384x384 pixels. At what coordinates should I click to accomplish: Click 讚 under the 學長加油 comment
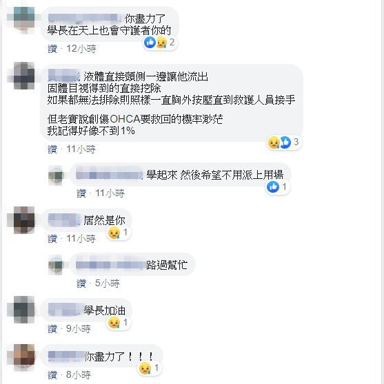coord(52,329)
